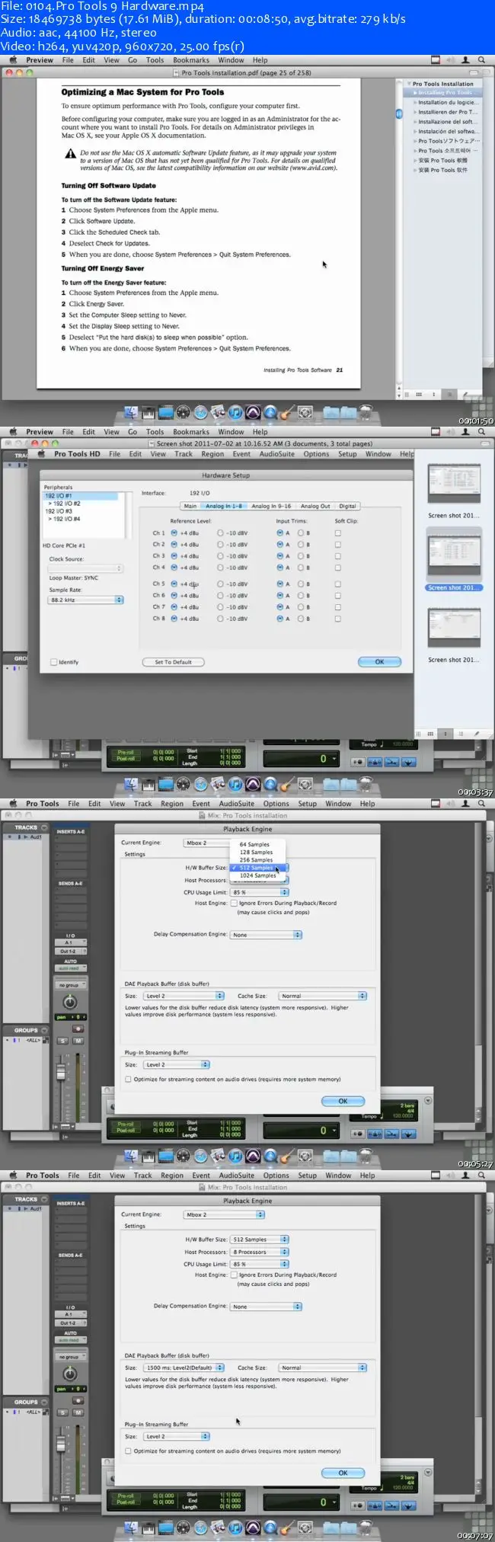Open Sample Rate 88.2 kHz dropdown
495x1542 pixels.
coord(85,600)
